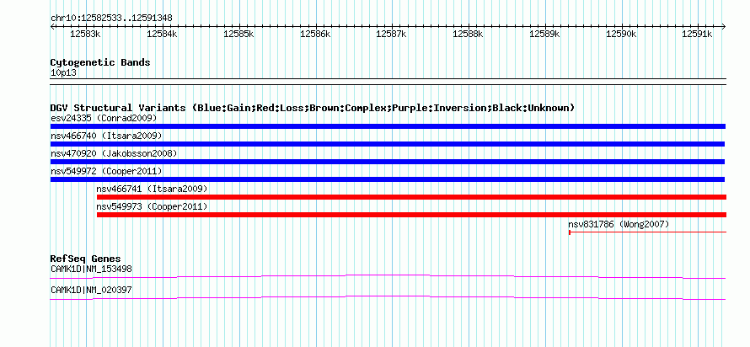
Task: Click the 12591k ruler tick label
Action: [x=698, y=34]
